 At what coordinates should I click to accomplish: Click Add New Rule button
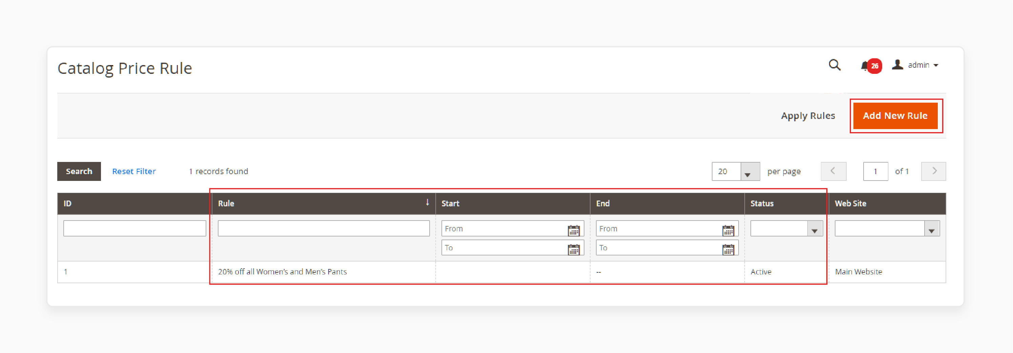tap(895, 116)
